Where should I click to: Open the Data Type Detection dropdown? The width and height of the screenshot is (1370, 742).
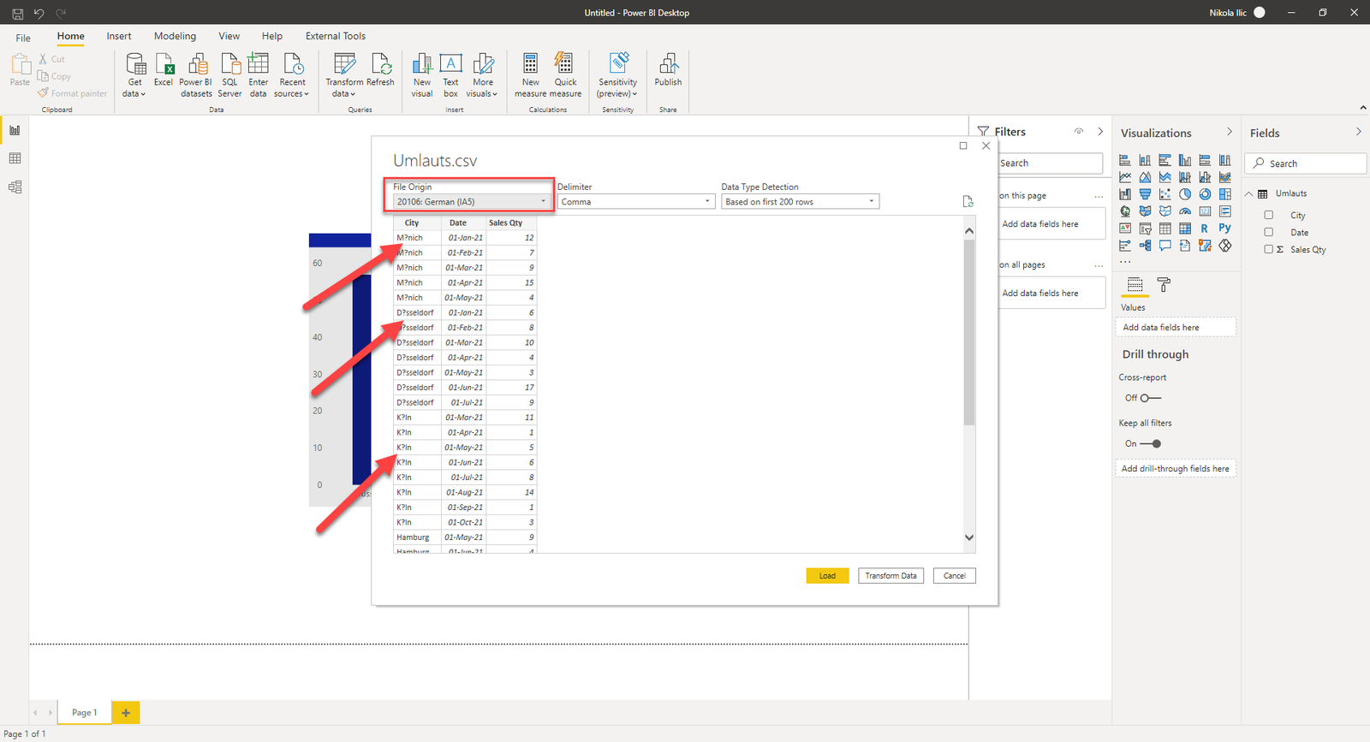800,202
